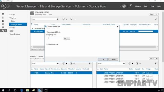Open Storage Pools TASKS dropdown
The height and width of the screenshot is (92, 164).
click(154, 14)
